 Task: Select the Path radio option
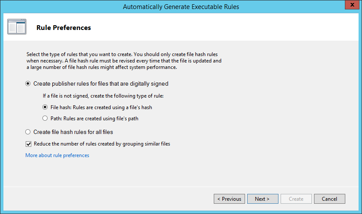point(45,118)
